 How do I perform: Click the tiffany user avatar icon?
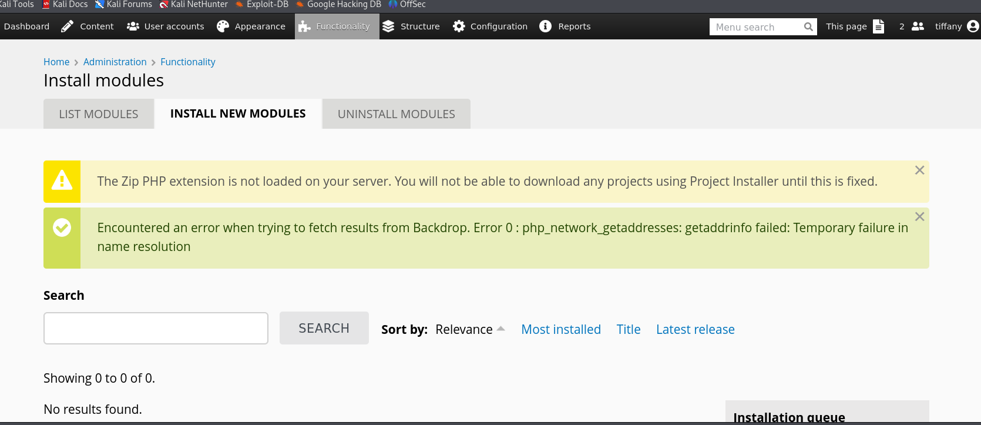pos(973,26)
